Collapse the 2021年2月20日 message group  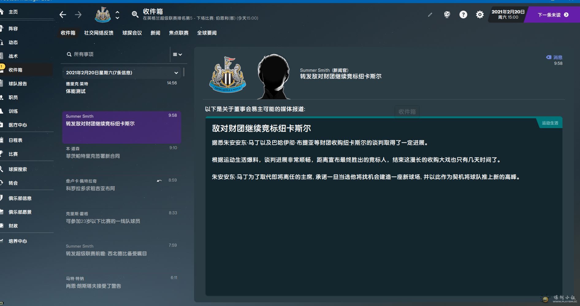(x=176, y=73)
